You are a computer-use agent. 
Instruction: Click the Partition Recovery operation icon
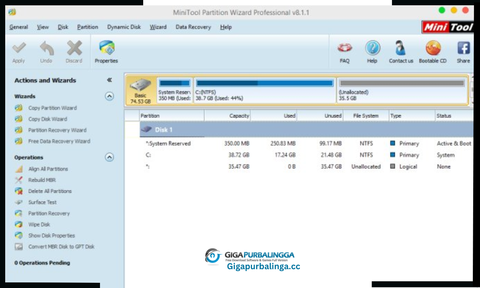click(x=18, y=213)
